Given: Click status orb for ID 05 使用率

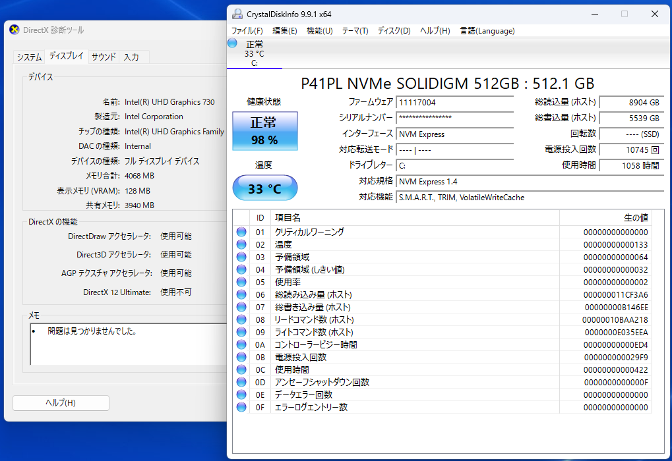Looking at the screenshot, I should 241,282.
